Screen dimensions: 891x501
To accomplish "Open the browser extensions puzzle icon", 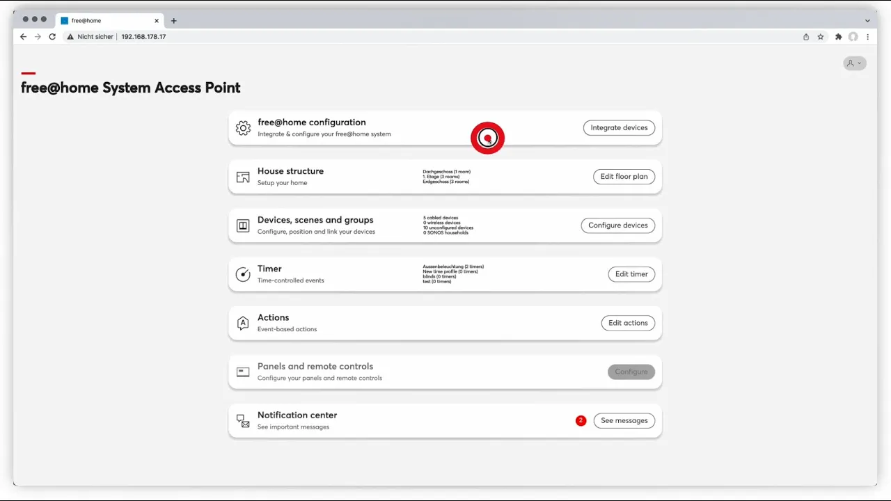I will coord(839,37).
